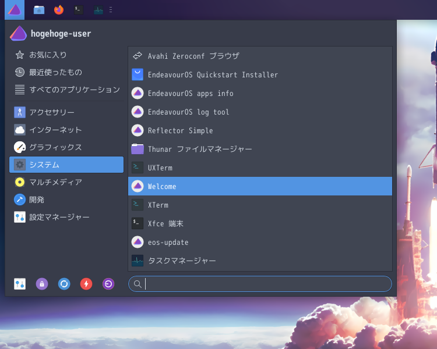Viewport: 437px width, 349px height.
Task: Click the search field in the menu
Action: point(260,284)
